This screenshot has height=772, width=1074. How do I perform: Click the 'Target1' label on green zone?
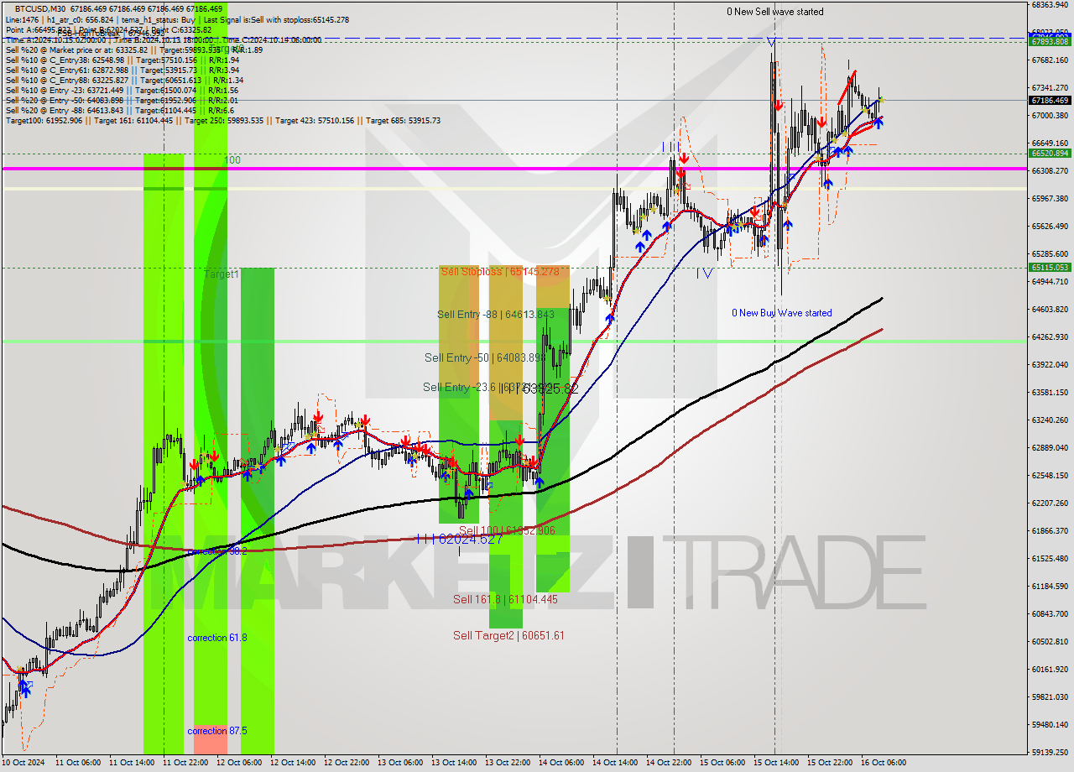coord(222,274)
